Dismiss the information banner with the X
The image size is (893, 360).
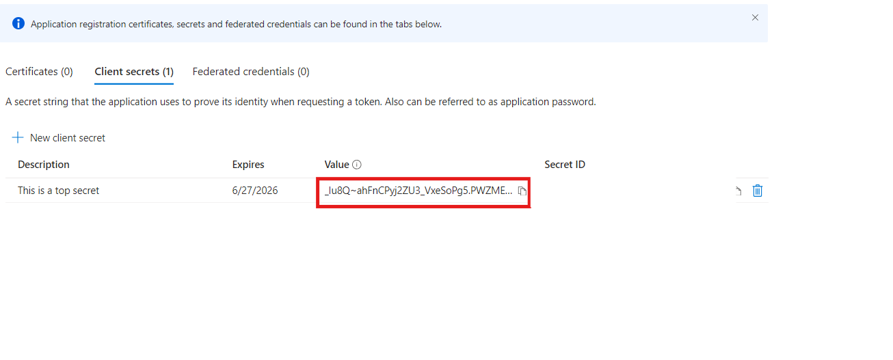755,18
